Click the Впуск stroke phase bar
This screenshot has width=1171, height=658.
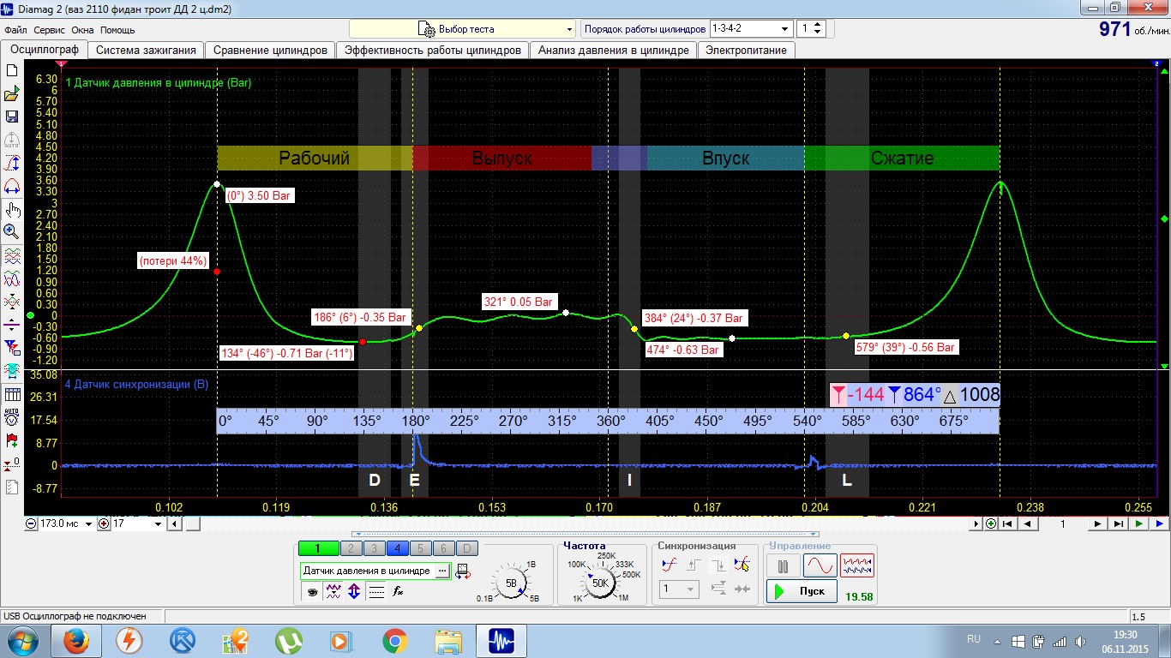725,158
